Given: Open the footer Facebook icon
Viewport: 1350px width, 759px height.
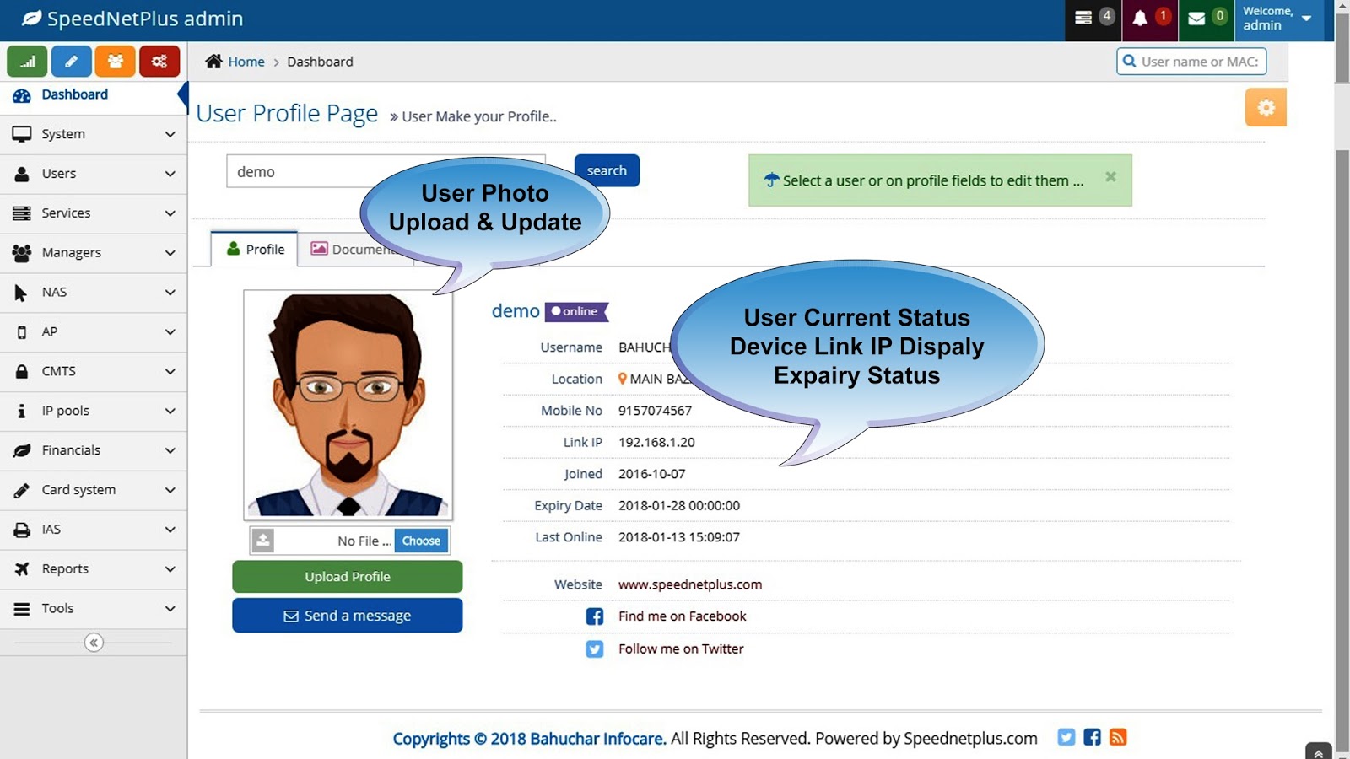Looking at the screenshot, I should point(1092,737).
